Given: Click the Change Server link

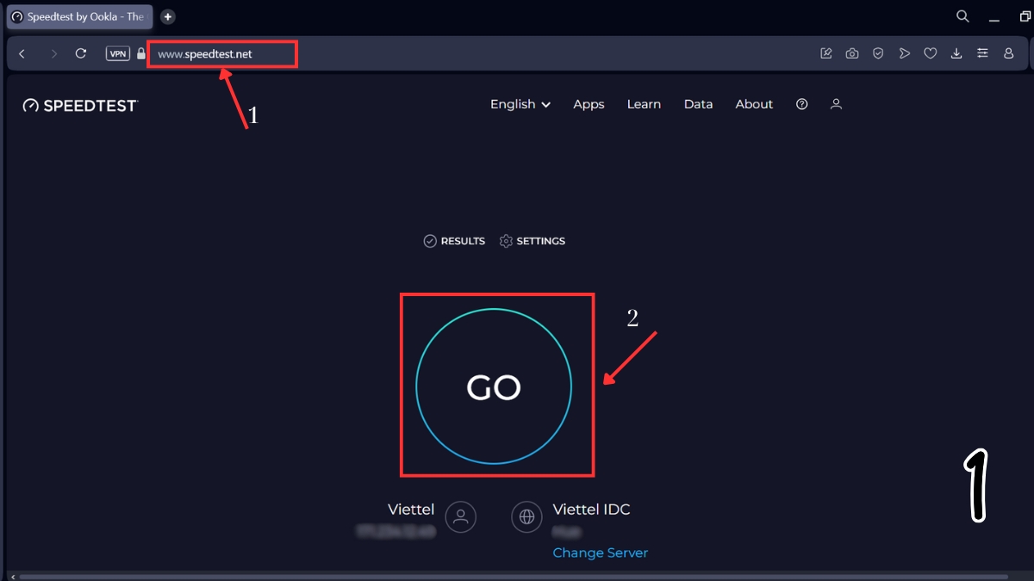Looking at the screenshot, I should coord(600,553).
